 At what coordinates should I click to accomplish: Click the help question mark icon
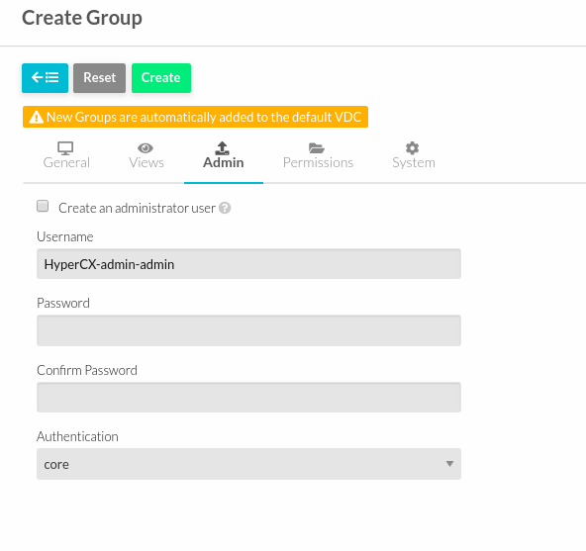[225, 208]
